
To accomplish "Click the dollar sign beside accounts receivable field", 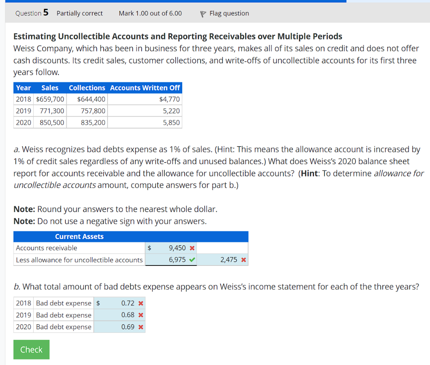I will point(149,248).
